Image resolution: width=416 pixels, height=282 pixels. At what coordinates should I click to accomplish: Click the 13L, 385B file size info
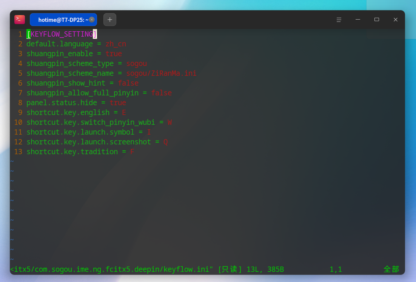[265, 269]
